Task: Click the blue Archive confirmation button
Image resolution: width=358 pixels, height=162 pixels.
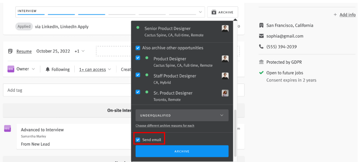Action: [x=182, y=151]
